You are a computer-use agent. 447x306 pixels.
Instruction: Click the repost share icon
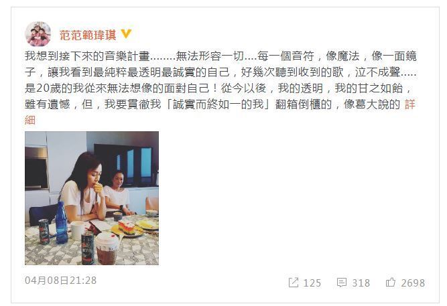[x=294, y=283]
